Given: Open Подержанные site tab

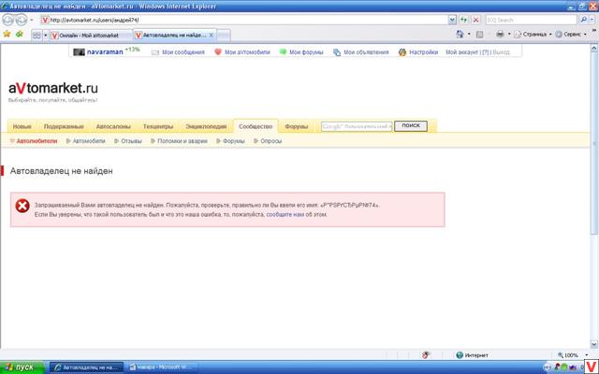Looking at the screenshot, I should coord(64,127).
